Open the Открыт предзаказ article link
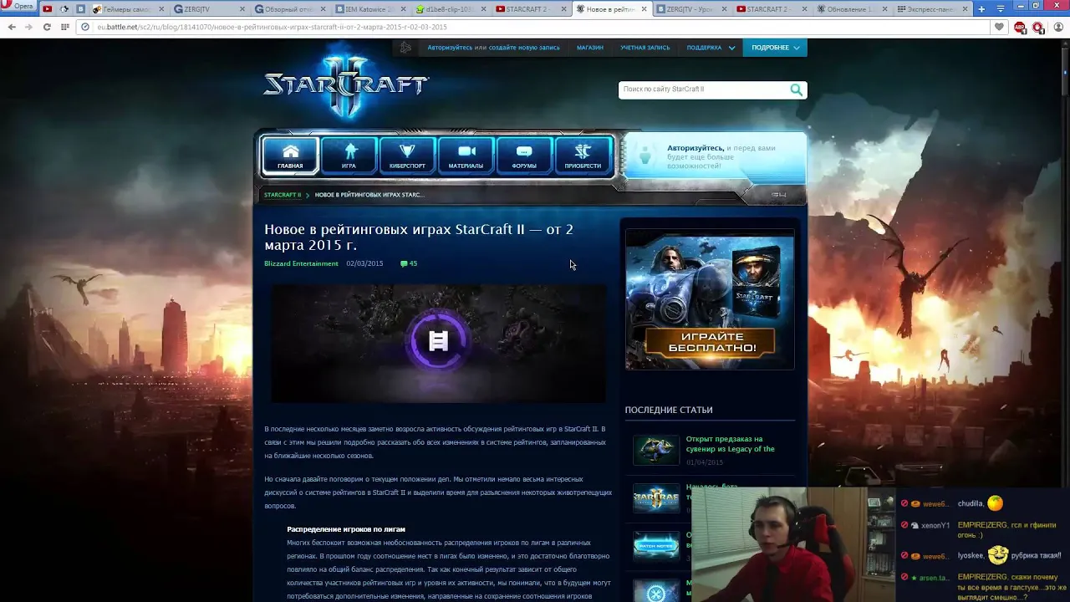The width and height of the screenshot is (1070, 602). point(730,444)
